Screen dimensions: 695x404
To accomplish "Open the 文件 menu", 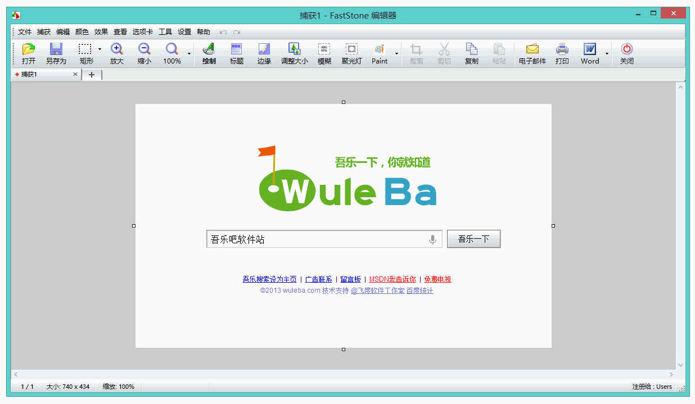I will pos(25,32).
